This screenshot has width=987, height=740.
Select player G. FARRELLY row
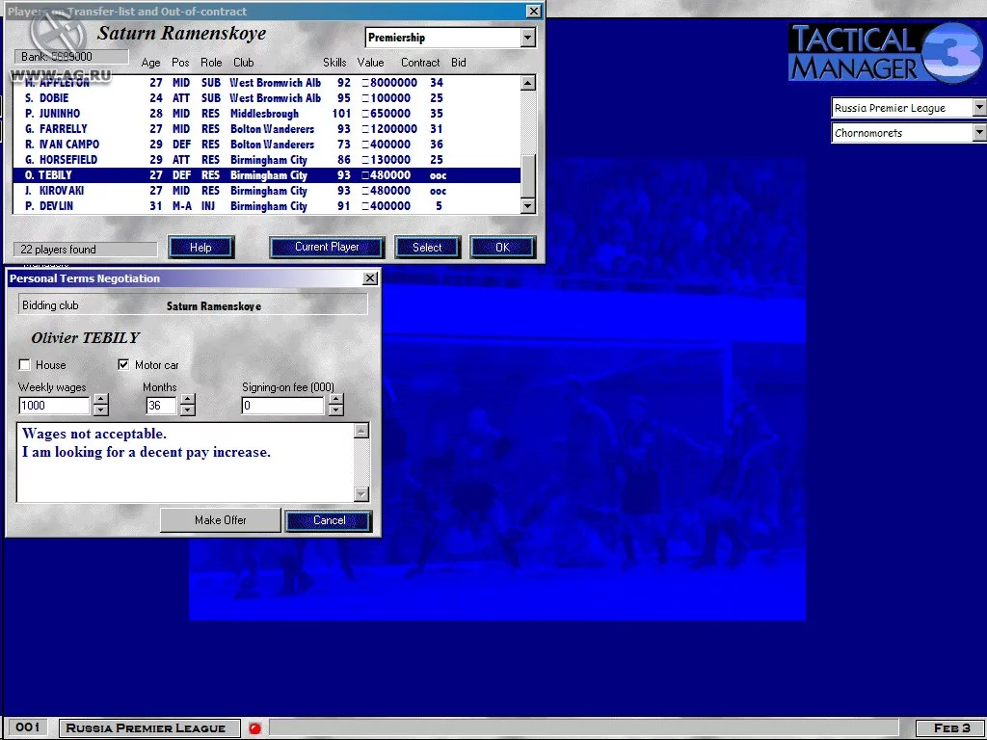tap(266, 129)
